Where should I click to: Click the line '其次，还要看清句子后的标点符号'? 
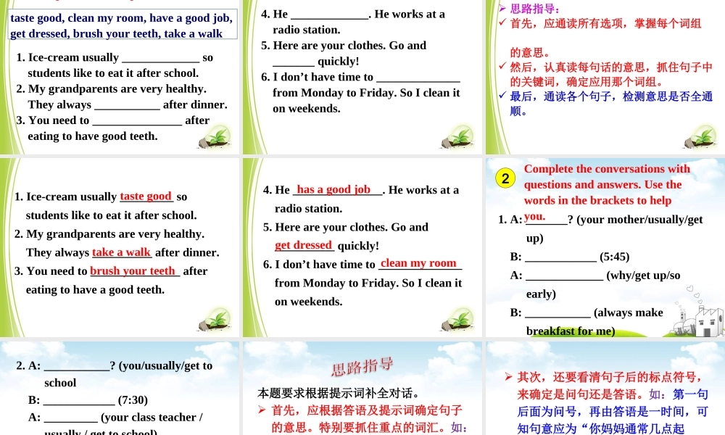point(610,377)
